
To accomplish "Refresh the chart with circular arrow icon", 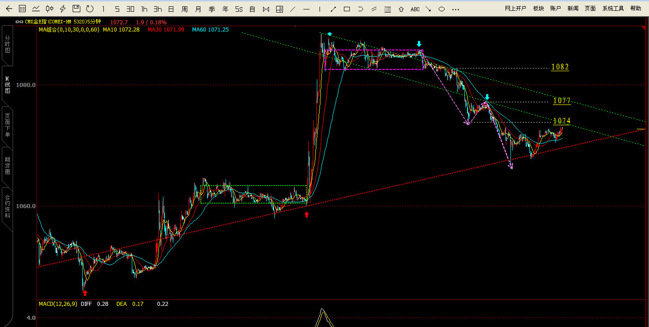I will (x=90, y=9).
